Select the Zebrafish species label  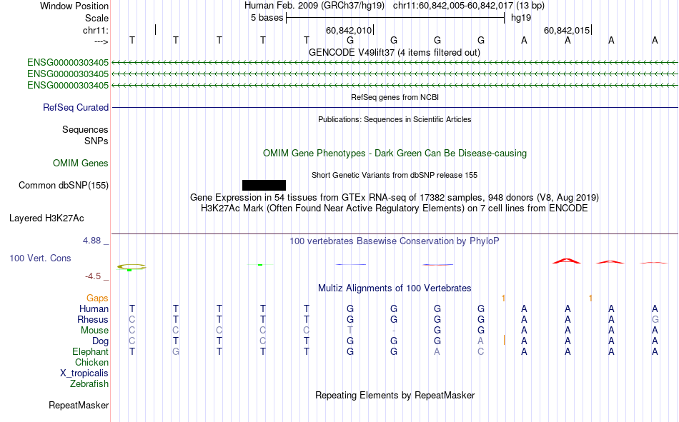click(x=89, y=383)
